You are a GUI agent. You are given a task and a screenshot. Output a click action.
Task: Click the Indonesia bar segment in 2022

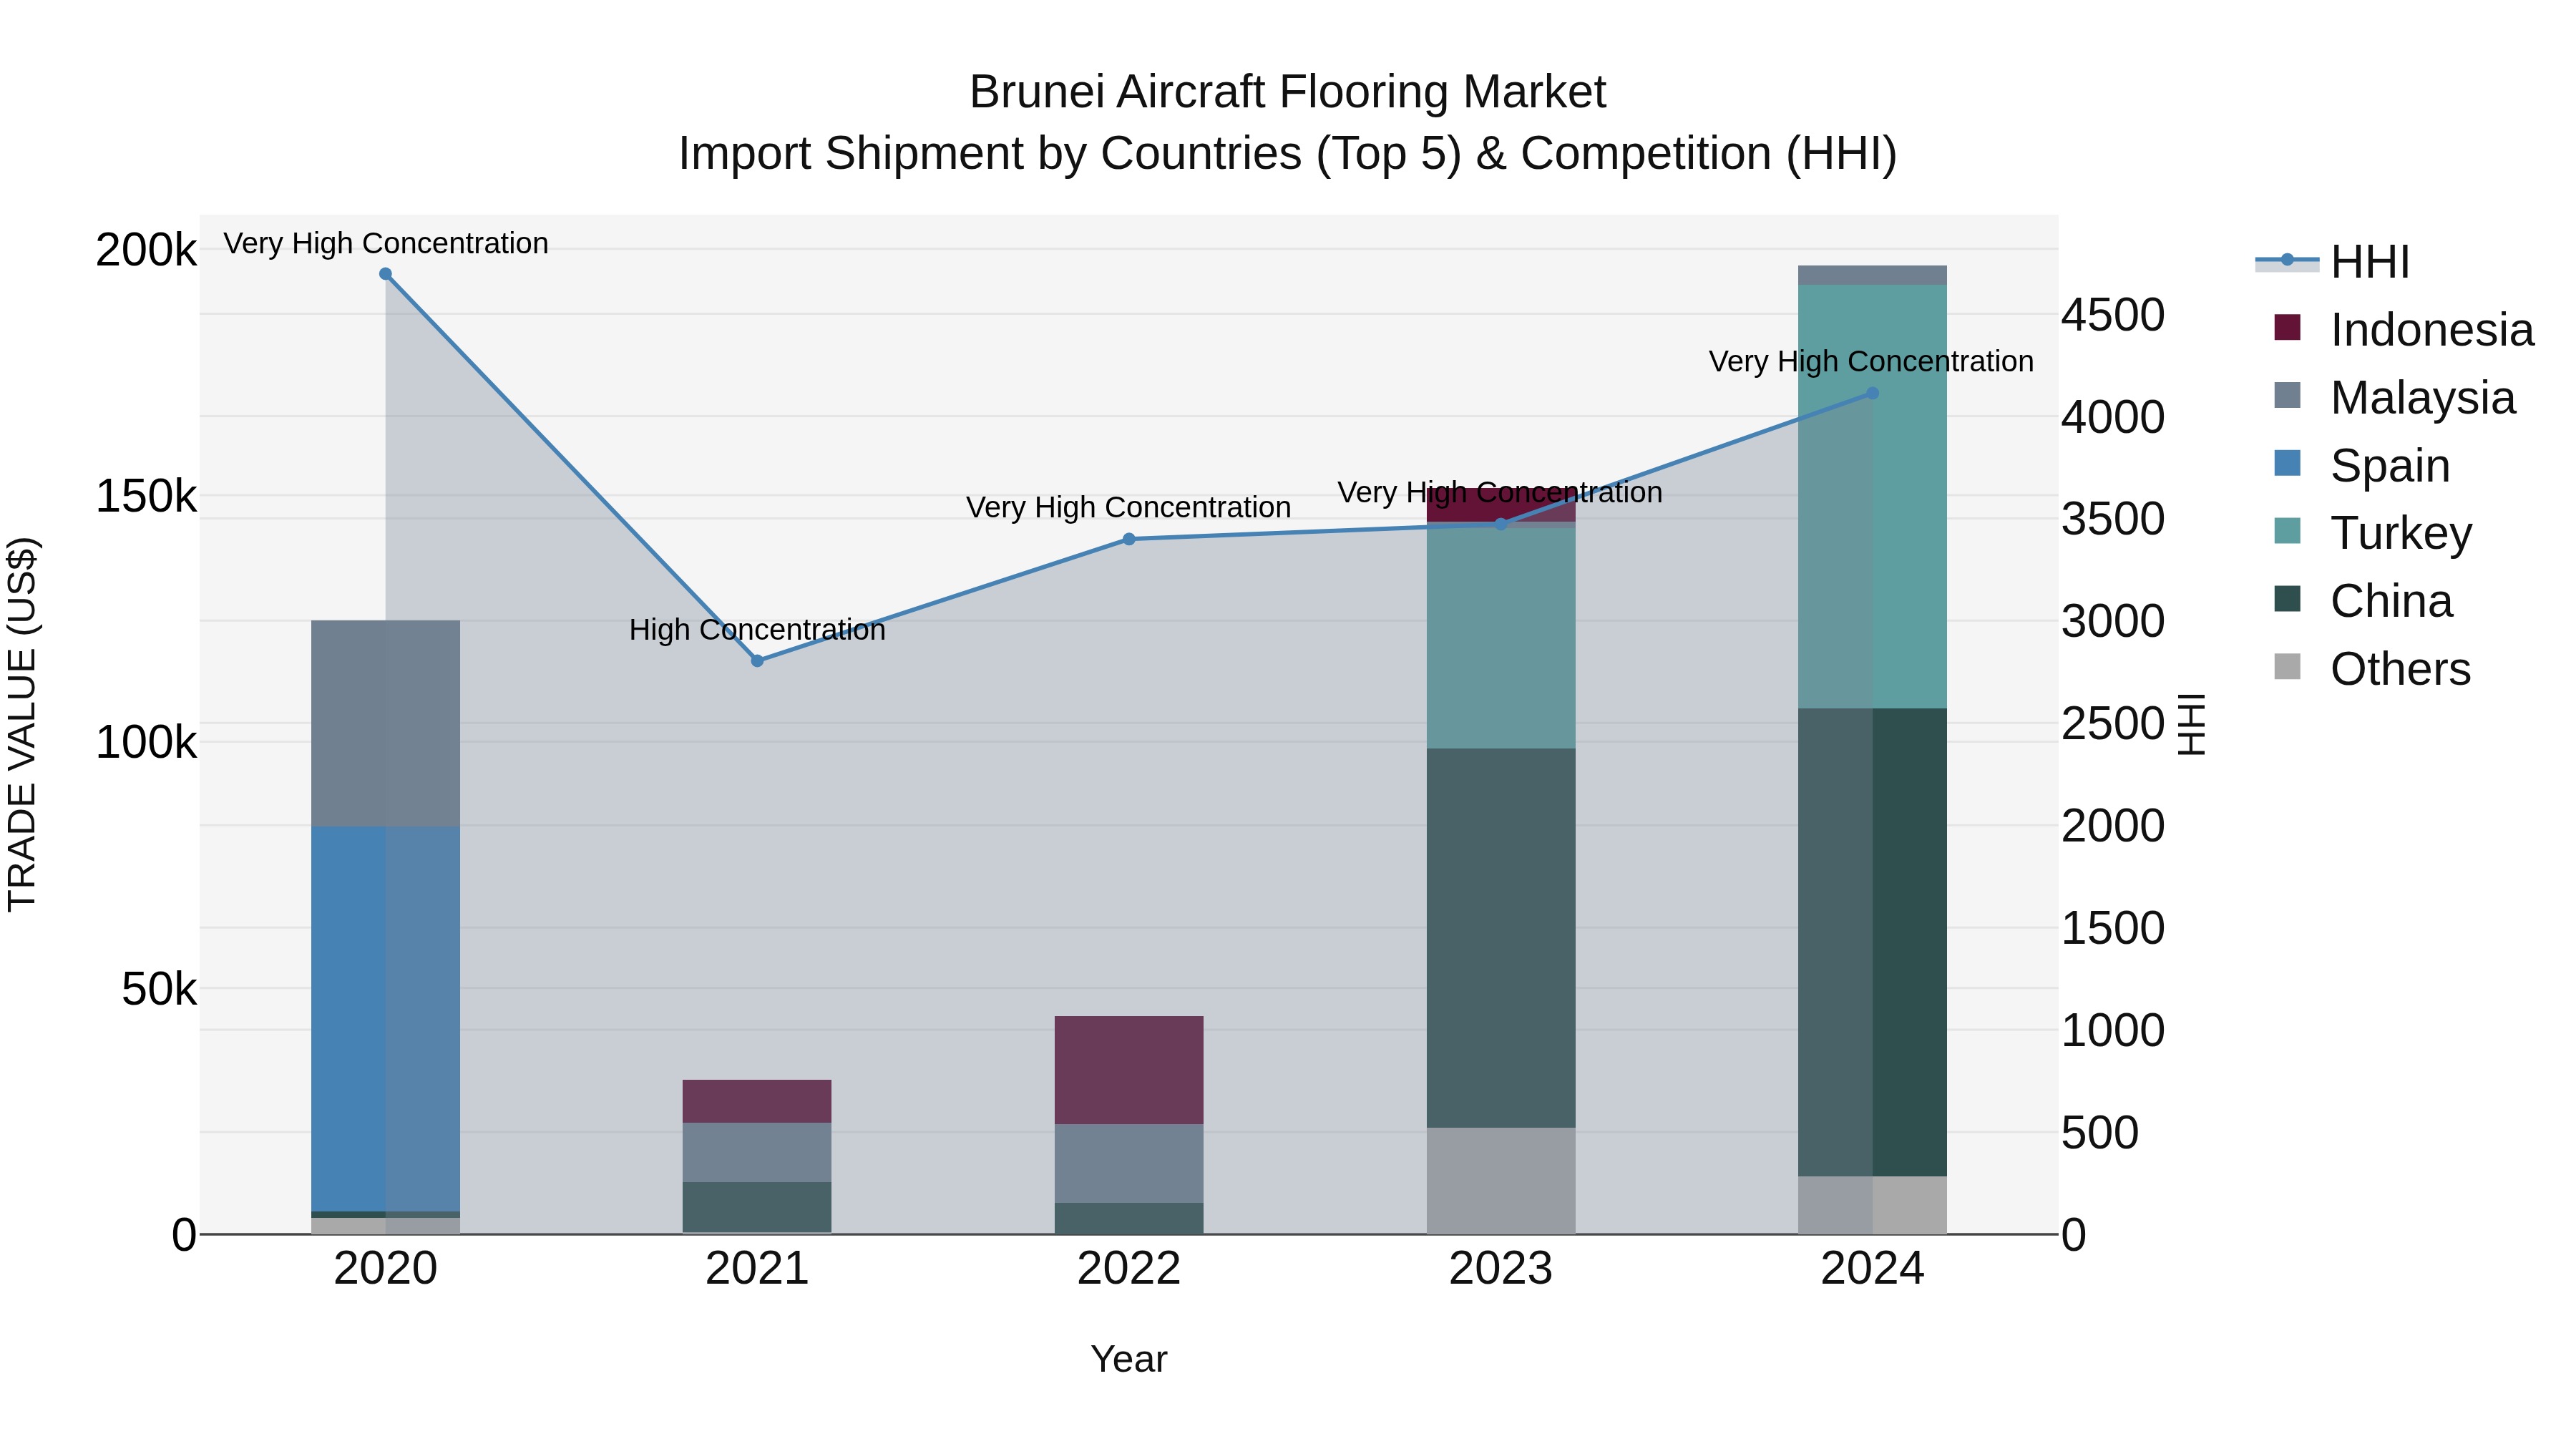pos(1129,1070)
